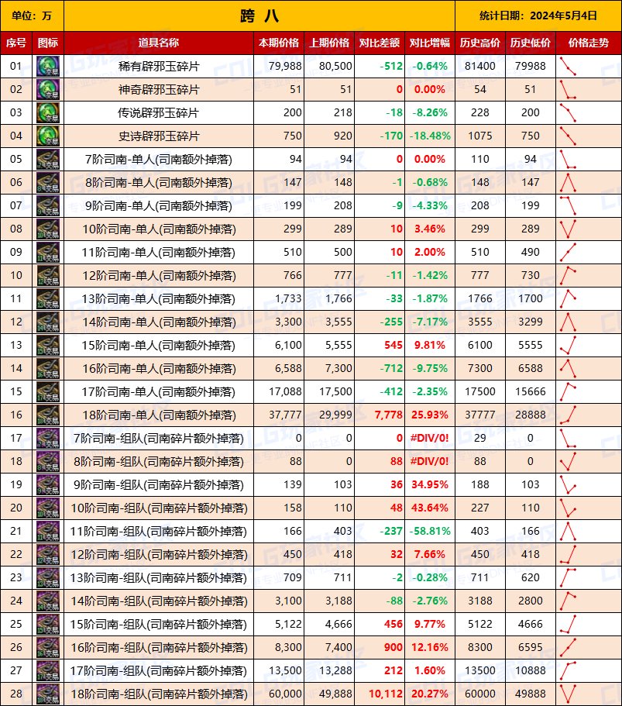This screenshot has height=706, width=622.
Task: Click the 对比差额 column header
Action: tap(380, 43)
